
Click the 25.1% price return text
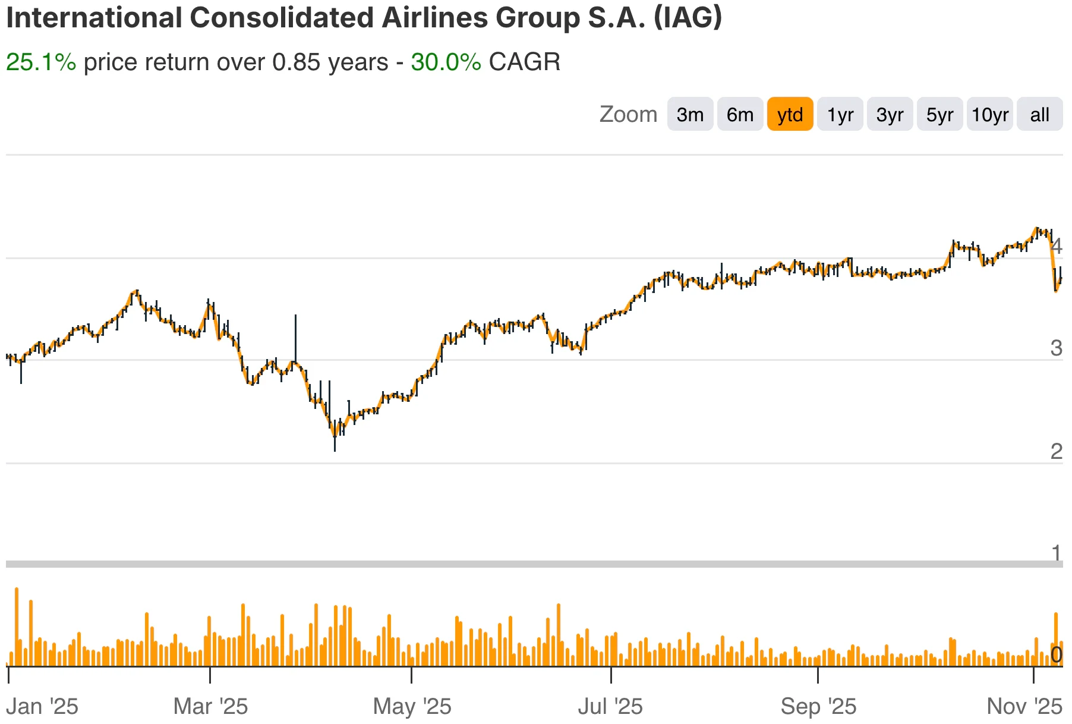40,61
